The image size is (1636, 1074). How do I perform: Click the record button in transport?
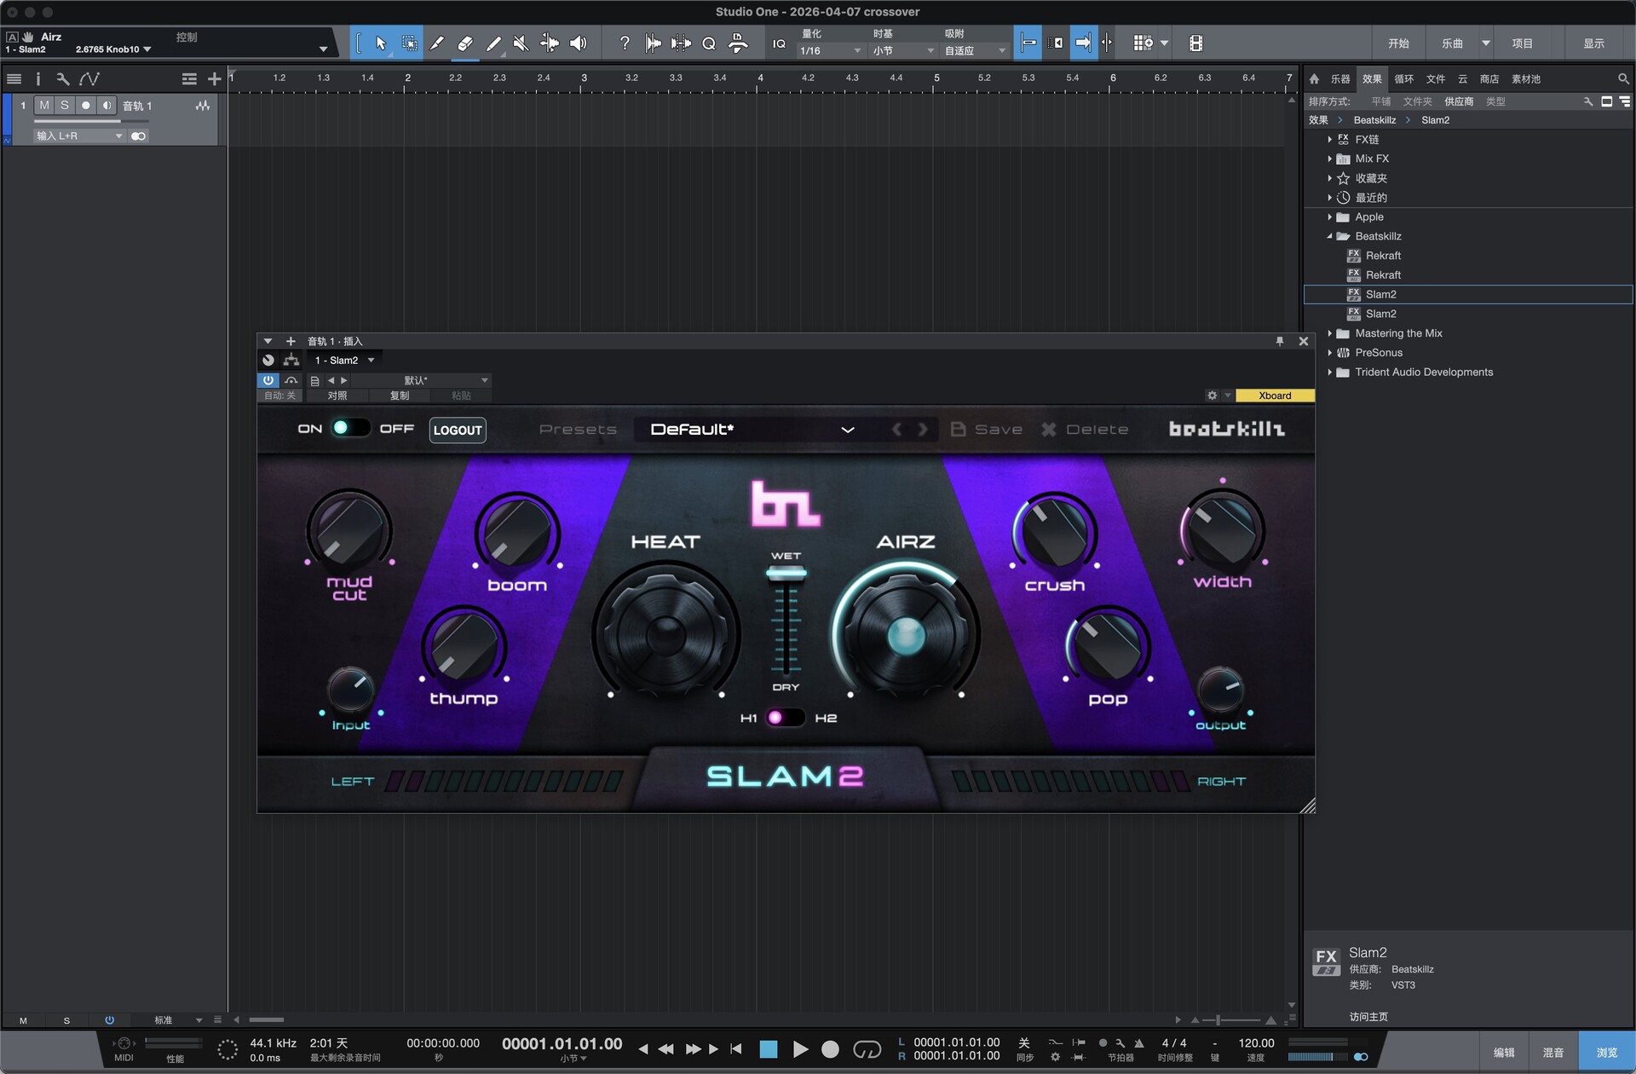(x=830, y=1049)
